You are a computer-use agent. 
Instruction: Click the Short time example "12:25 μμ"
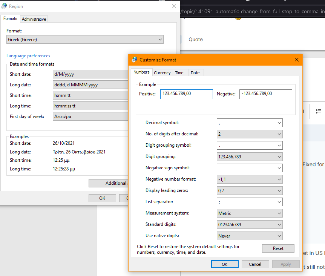pos(61,160)
